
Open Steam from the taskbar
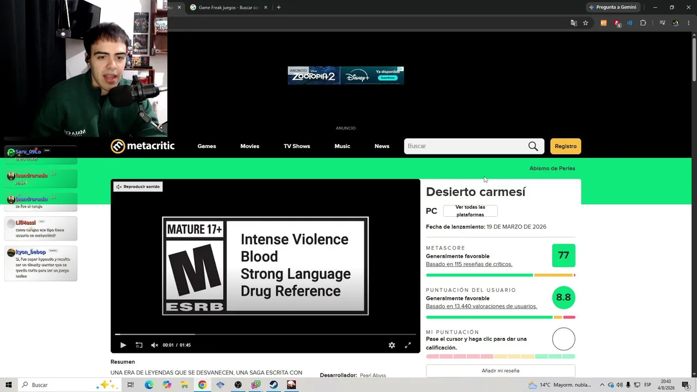(273, 385)
